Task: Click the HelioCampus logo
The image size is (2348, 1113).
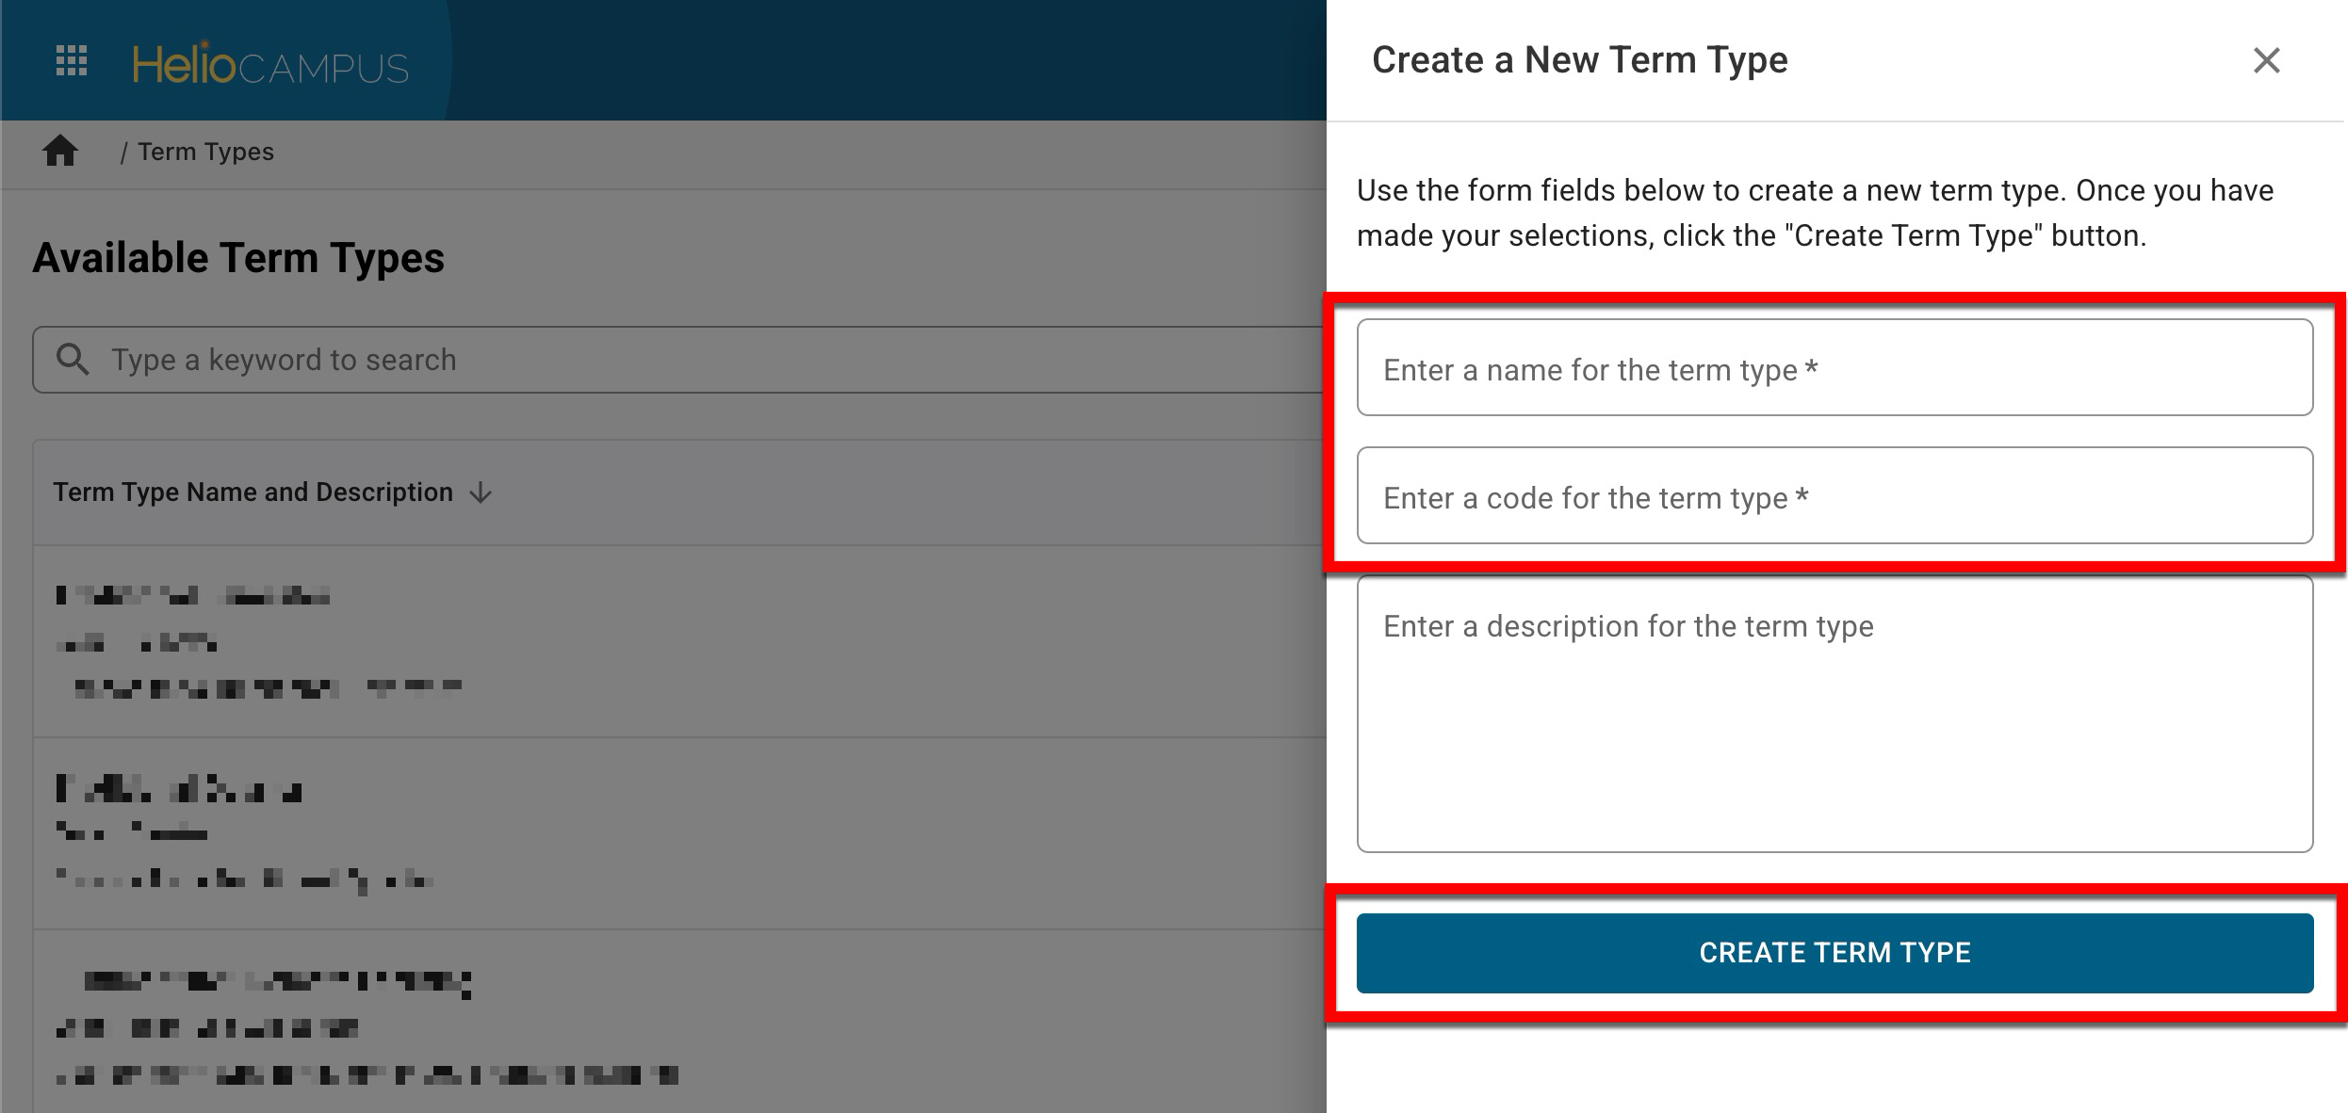Action: tap(270, 65)
